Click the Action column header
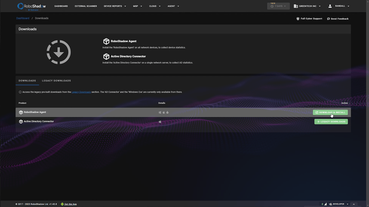 coord(344,103)
